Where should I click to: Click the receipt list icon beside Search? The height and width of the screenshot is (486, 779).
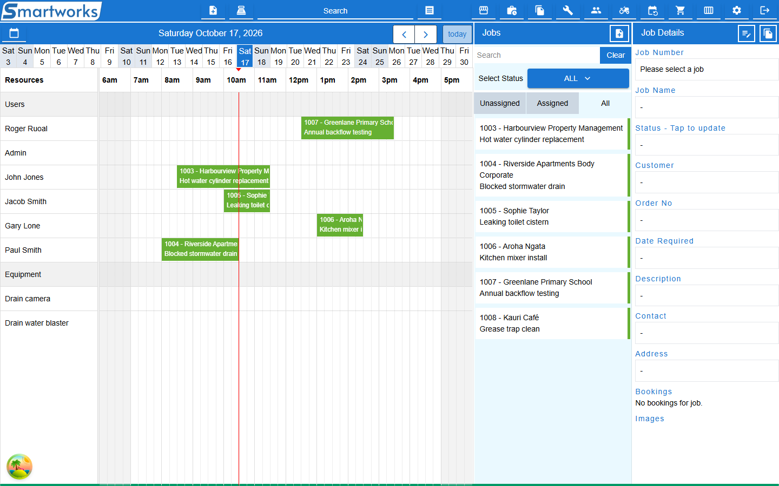click(x=430, y=10)
